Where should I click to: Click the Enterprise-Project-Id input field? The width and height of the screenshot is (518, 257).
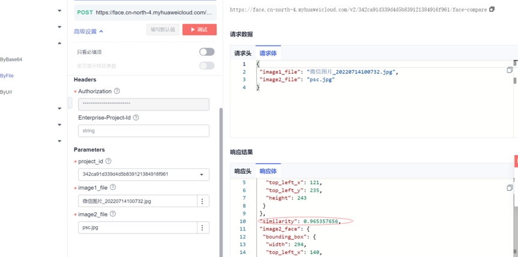click(143, 130)
